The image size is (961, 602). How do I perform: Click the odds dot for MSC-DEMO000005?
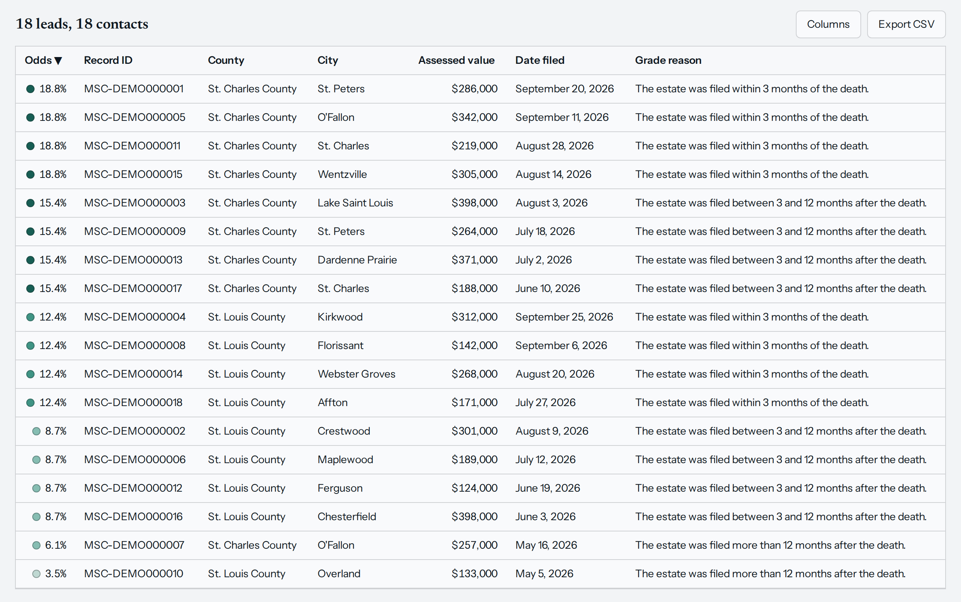click(30, 117)
